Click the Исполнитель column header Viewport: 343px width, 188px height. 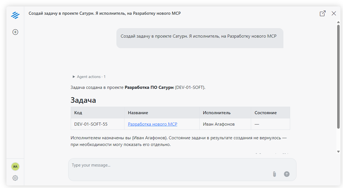[225, 113]
